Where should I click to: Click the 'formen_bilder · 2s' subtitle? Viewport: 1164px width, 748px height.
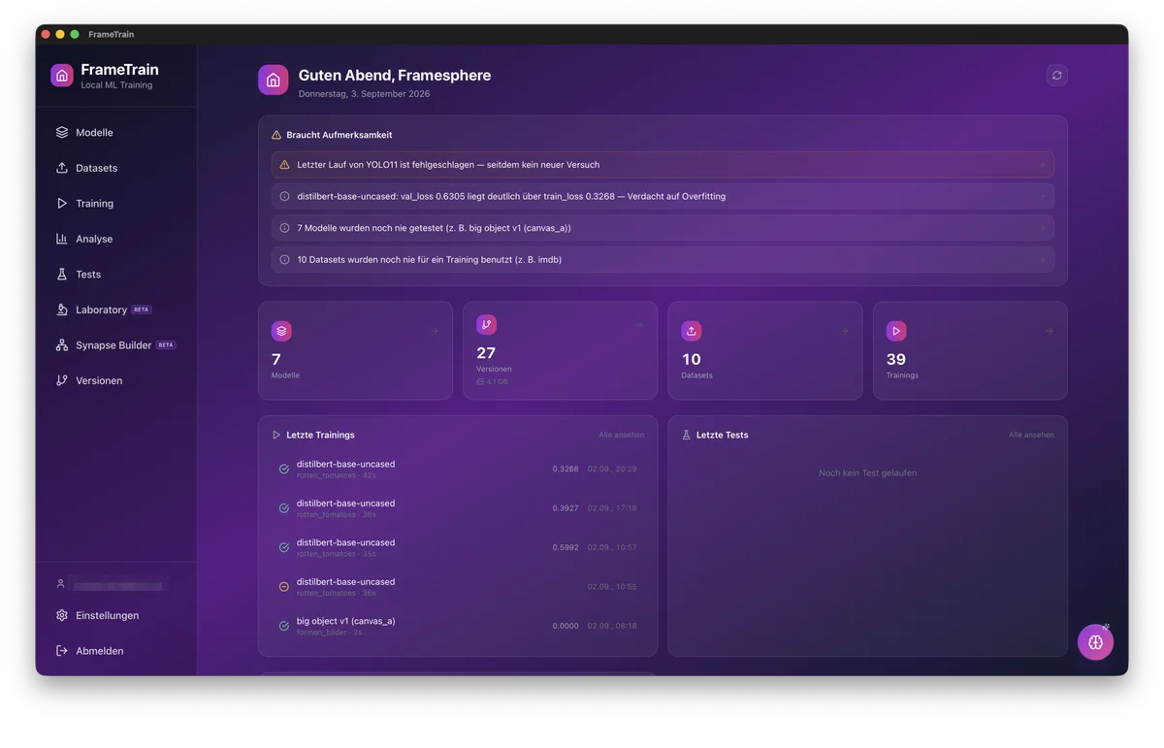329,632
